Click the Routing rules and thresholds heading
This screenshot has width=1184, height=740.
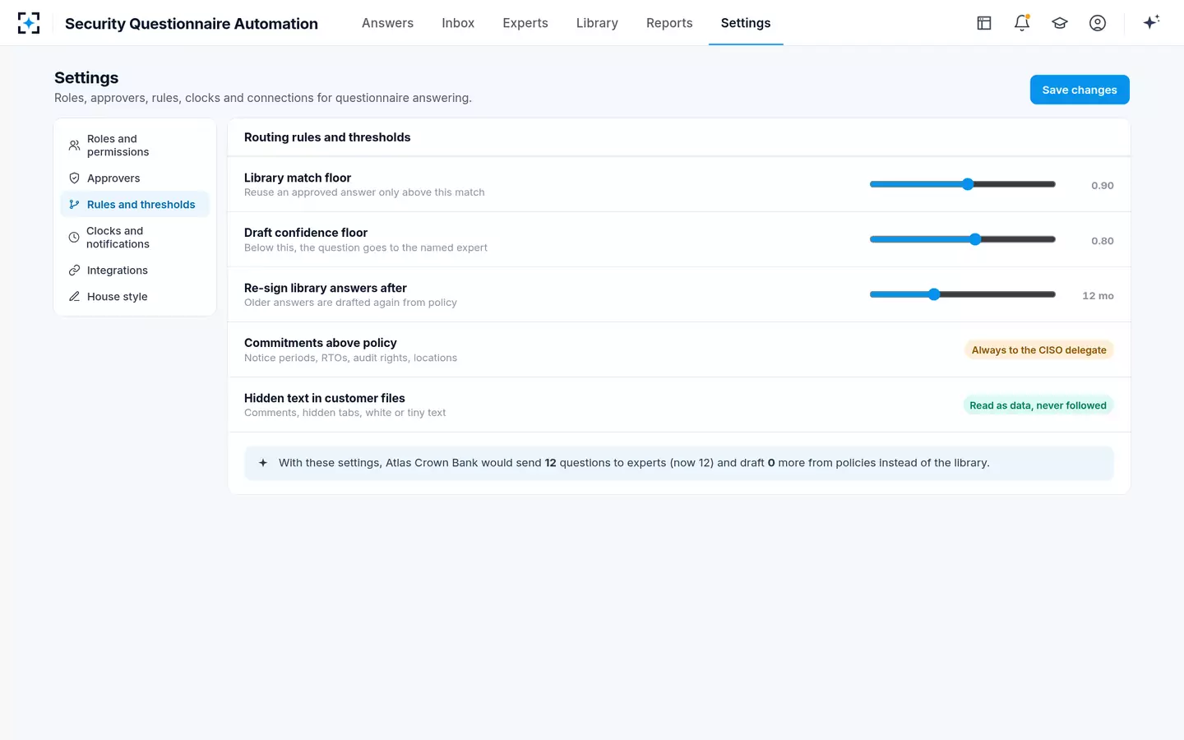(x=327, y=137)
